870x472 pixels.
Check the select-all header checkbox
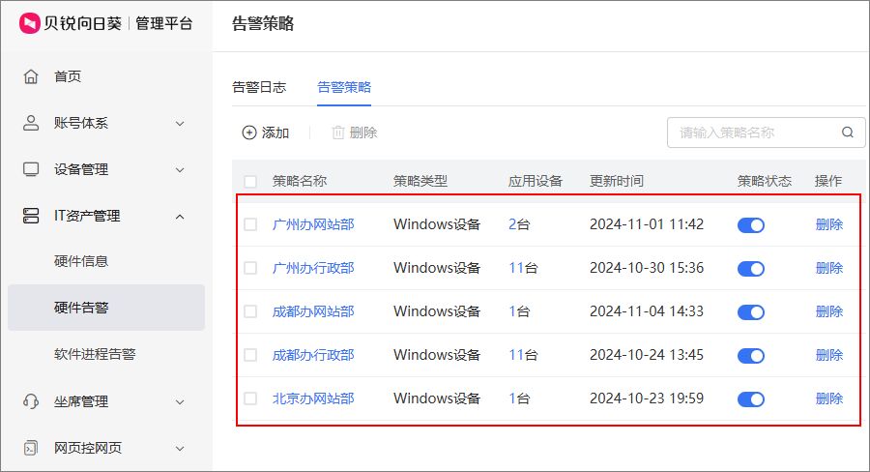[250, 182]
